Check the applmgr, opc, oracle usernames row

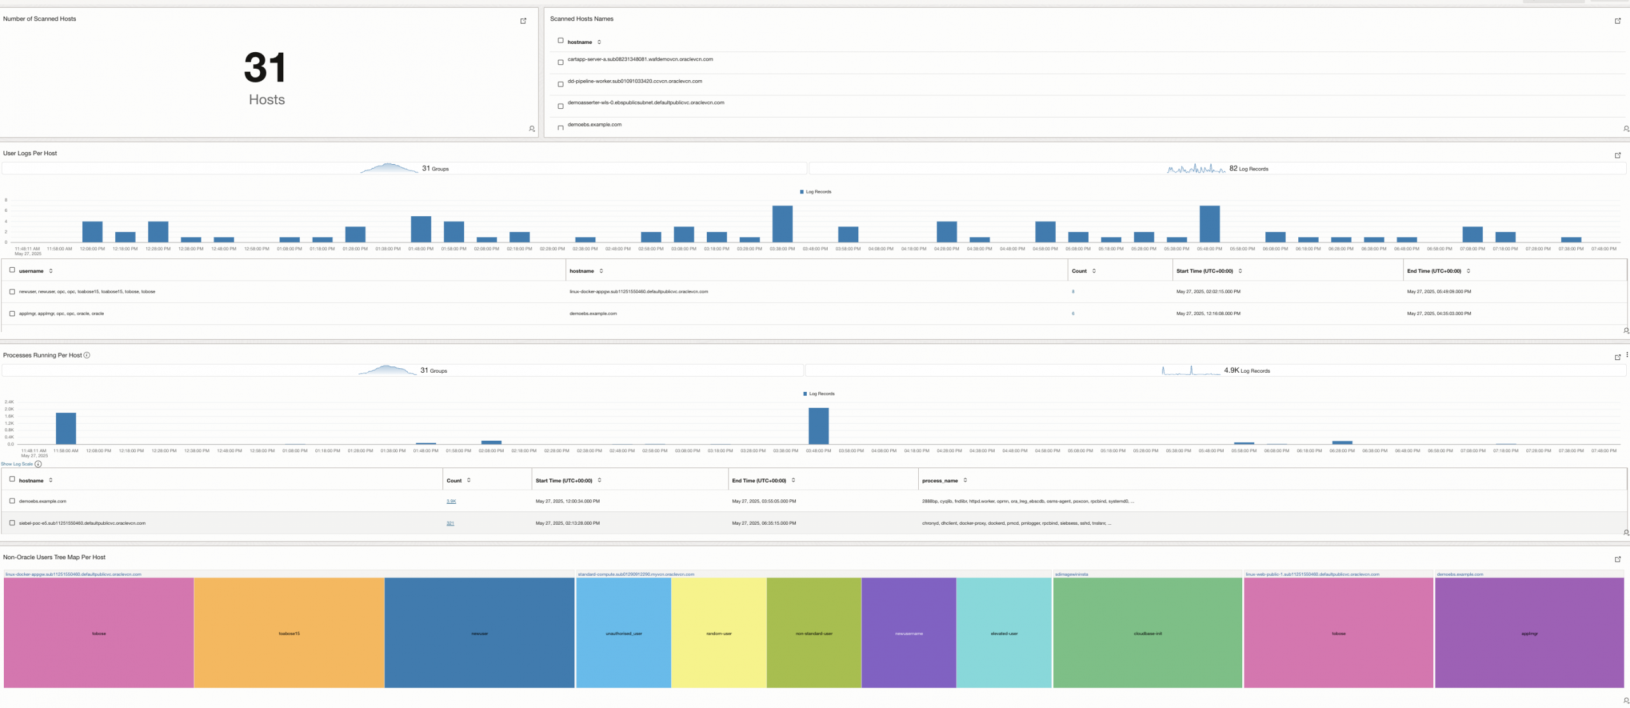pos(12,314)
